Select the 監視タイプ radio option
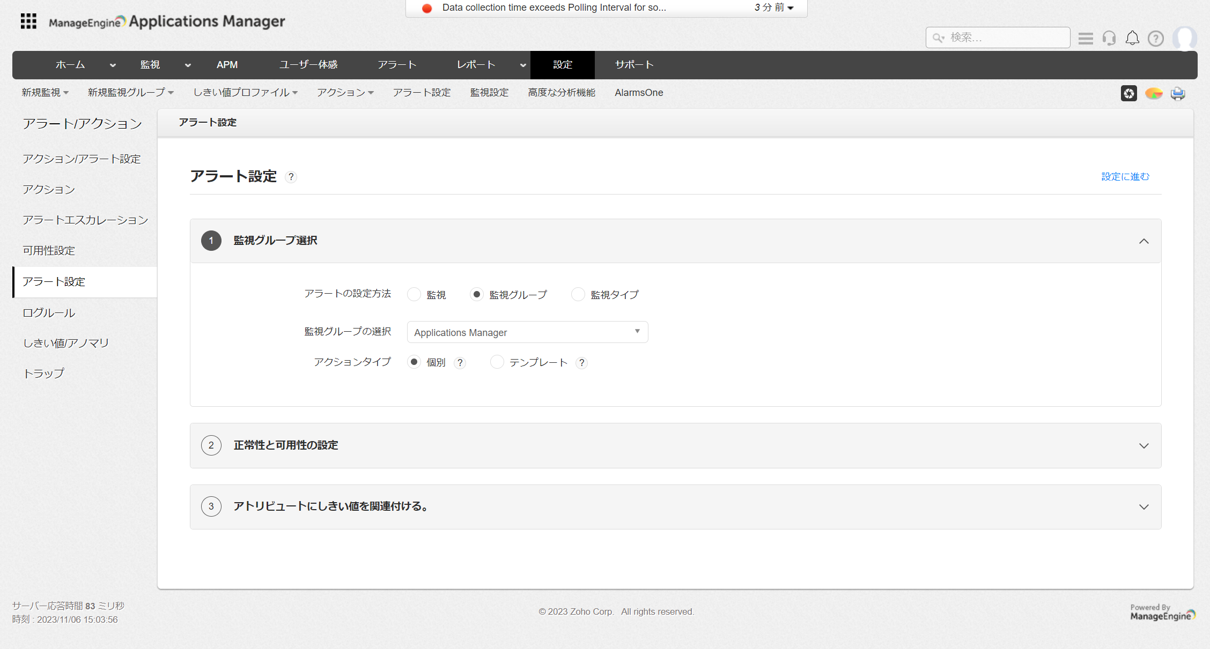The width and height of the screenshot is (1210, 649). point(578,294)
